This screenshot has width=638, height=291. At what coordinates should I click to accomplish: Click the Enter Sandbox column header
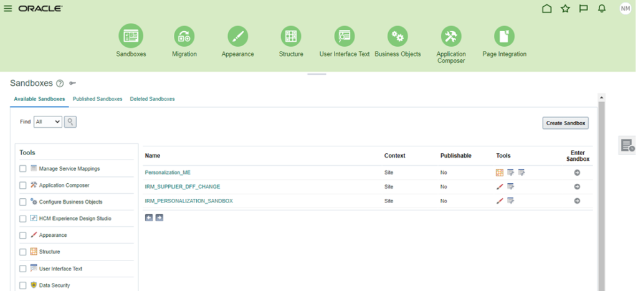(x=578, y=156)
